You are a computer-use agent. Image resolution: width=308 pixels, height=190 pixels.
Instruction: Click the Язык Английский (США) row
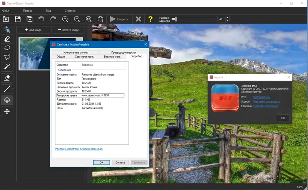coord(90,108)
